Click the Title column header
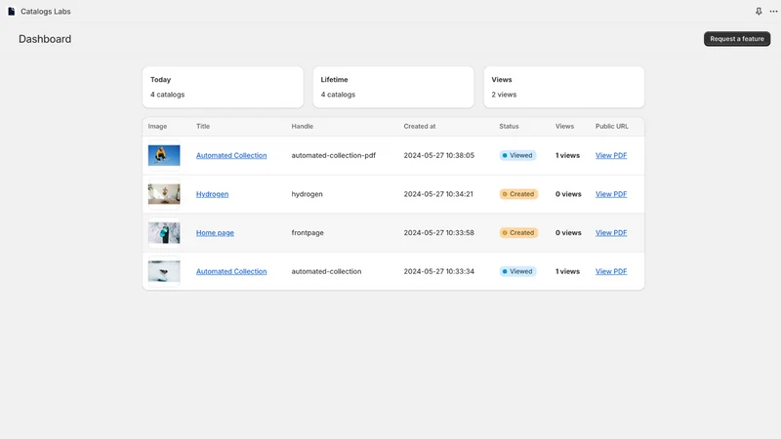The height and width of the screenshot is (439, 781). (203, 127)
